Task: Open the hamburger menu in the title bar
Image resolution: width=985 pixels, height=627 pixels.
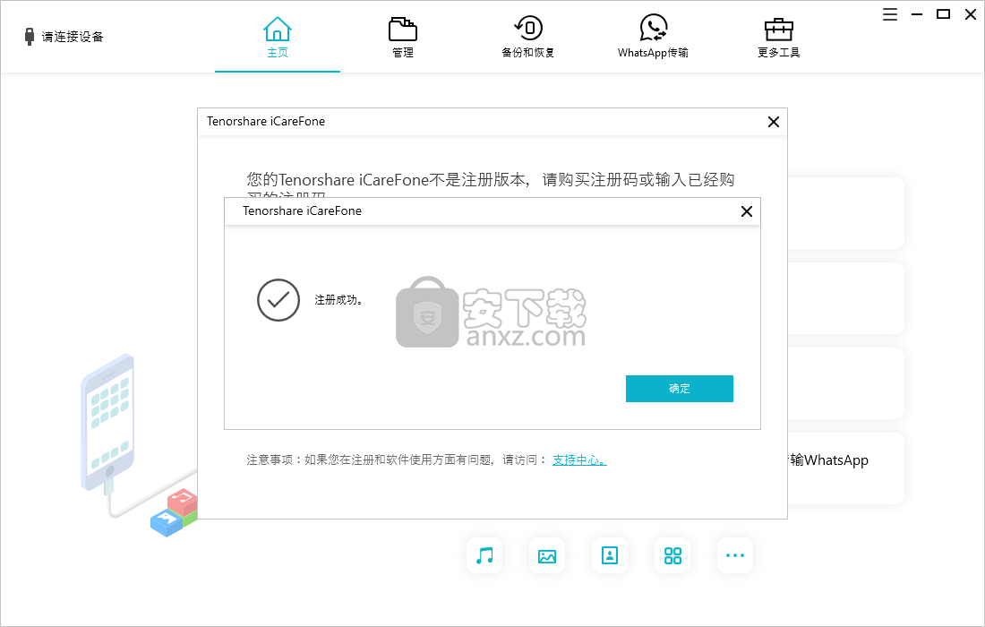Action: (x=889, y=14)
